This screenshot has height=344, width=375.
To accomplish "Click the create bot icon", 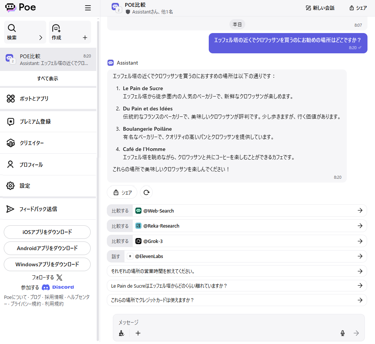I will click(x=56, y=28).
